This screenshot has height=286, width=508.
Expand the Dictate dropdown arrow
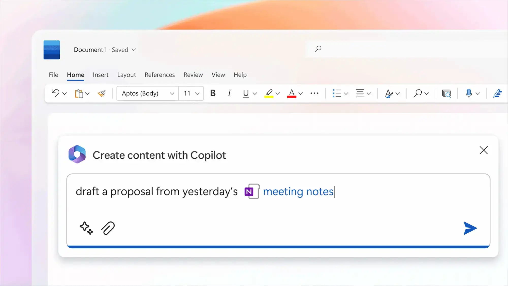coord(478,94)
